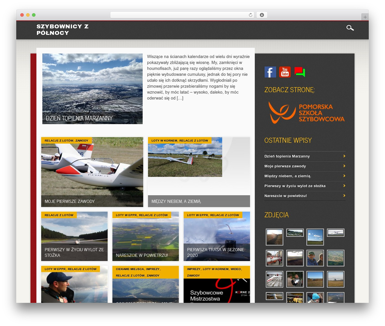
Task: Click arrow beside Między niebem, a ziemią entry
Action: coord(344,176)
